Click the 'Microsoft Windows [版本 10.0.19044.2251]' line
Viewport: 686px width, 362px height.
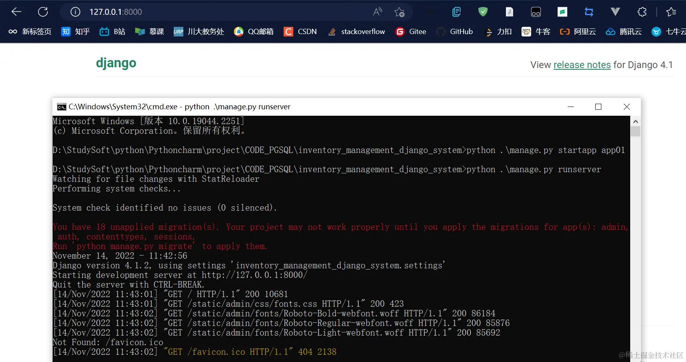pyautogui.click(x=148, y=121)
